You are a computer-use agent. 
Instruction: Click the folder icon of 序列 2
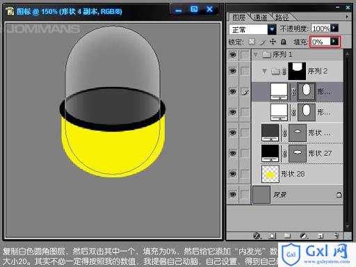point(275,71)
